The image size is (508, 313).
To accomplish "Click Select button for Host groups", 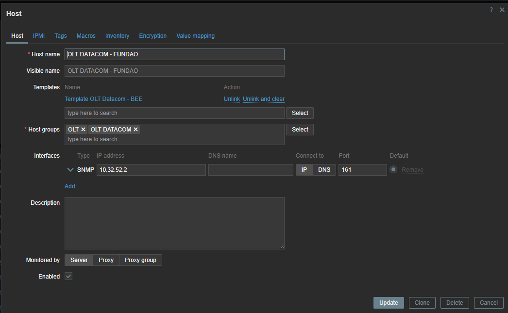I will coord(300,130).
